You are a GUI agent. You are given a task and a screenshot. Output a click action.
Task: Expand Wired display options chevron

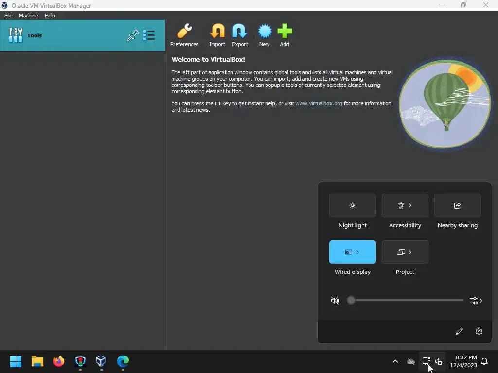point(357,252)
